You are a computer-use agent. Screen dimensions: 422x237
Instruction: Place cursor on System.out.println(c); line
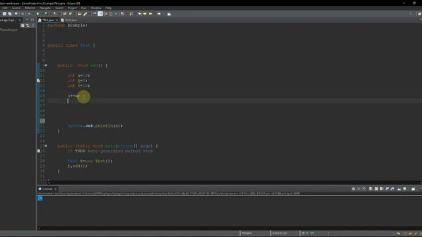pos(95,126)
